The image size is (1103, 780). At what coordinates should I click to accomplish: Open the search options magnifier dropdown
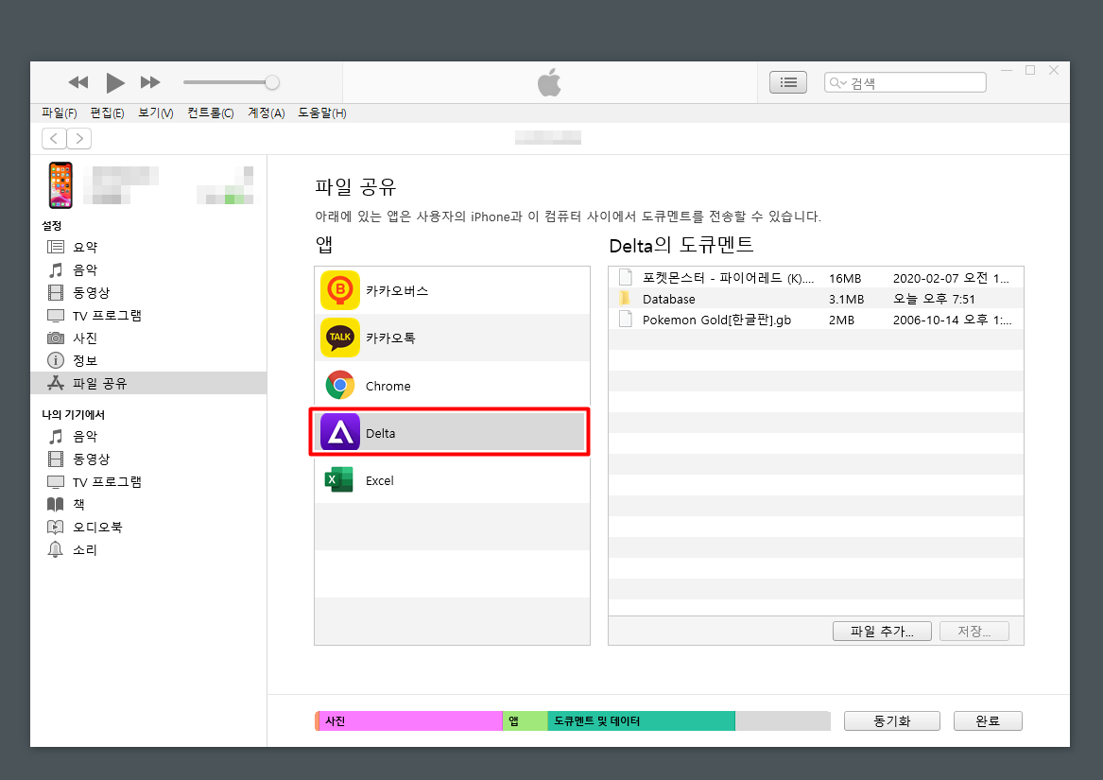click(837, 83)
